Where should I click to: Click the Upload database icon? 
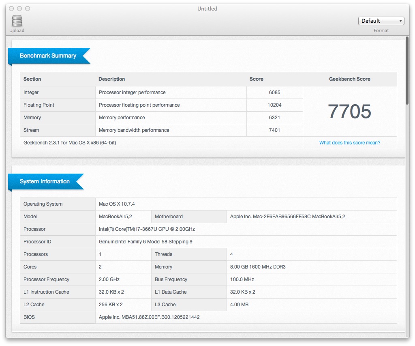click(17, 21)
